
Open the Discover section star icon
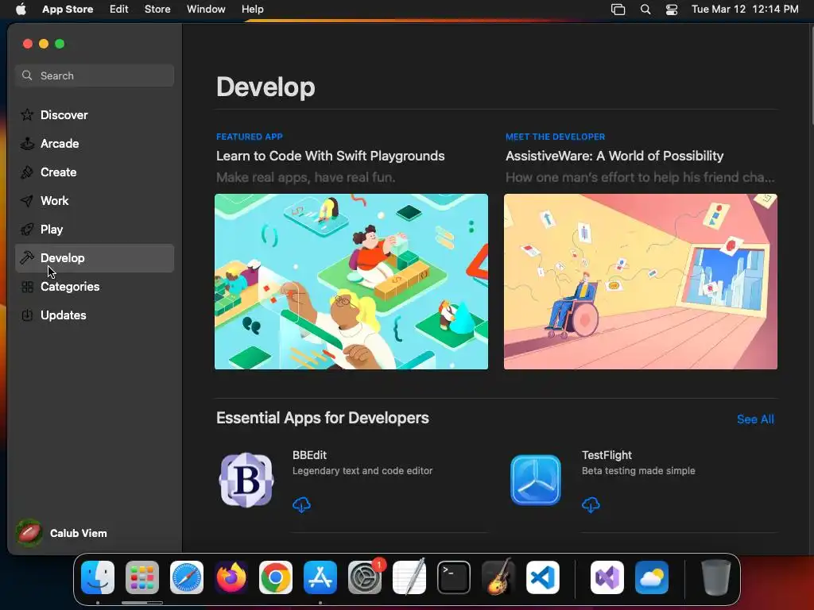tap(27, 114)
